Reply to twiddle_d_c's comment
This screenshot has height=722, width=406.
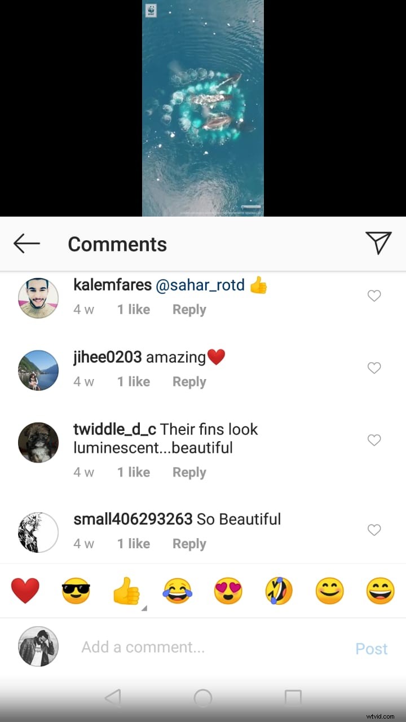pos(189,472)
